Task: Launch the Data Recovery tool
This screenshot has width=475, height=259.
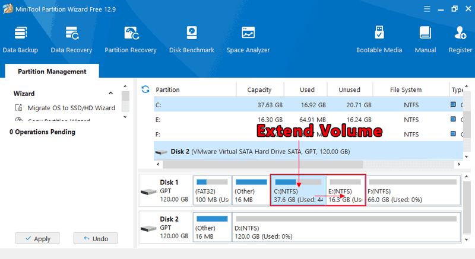Action: 71,39
